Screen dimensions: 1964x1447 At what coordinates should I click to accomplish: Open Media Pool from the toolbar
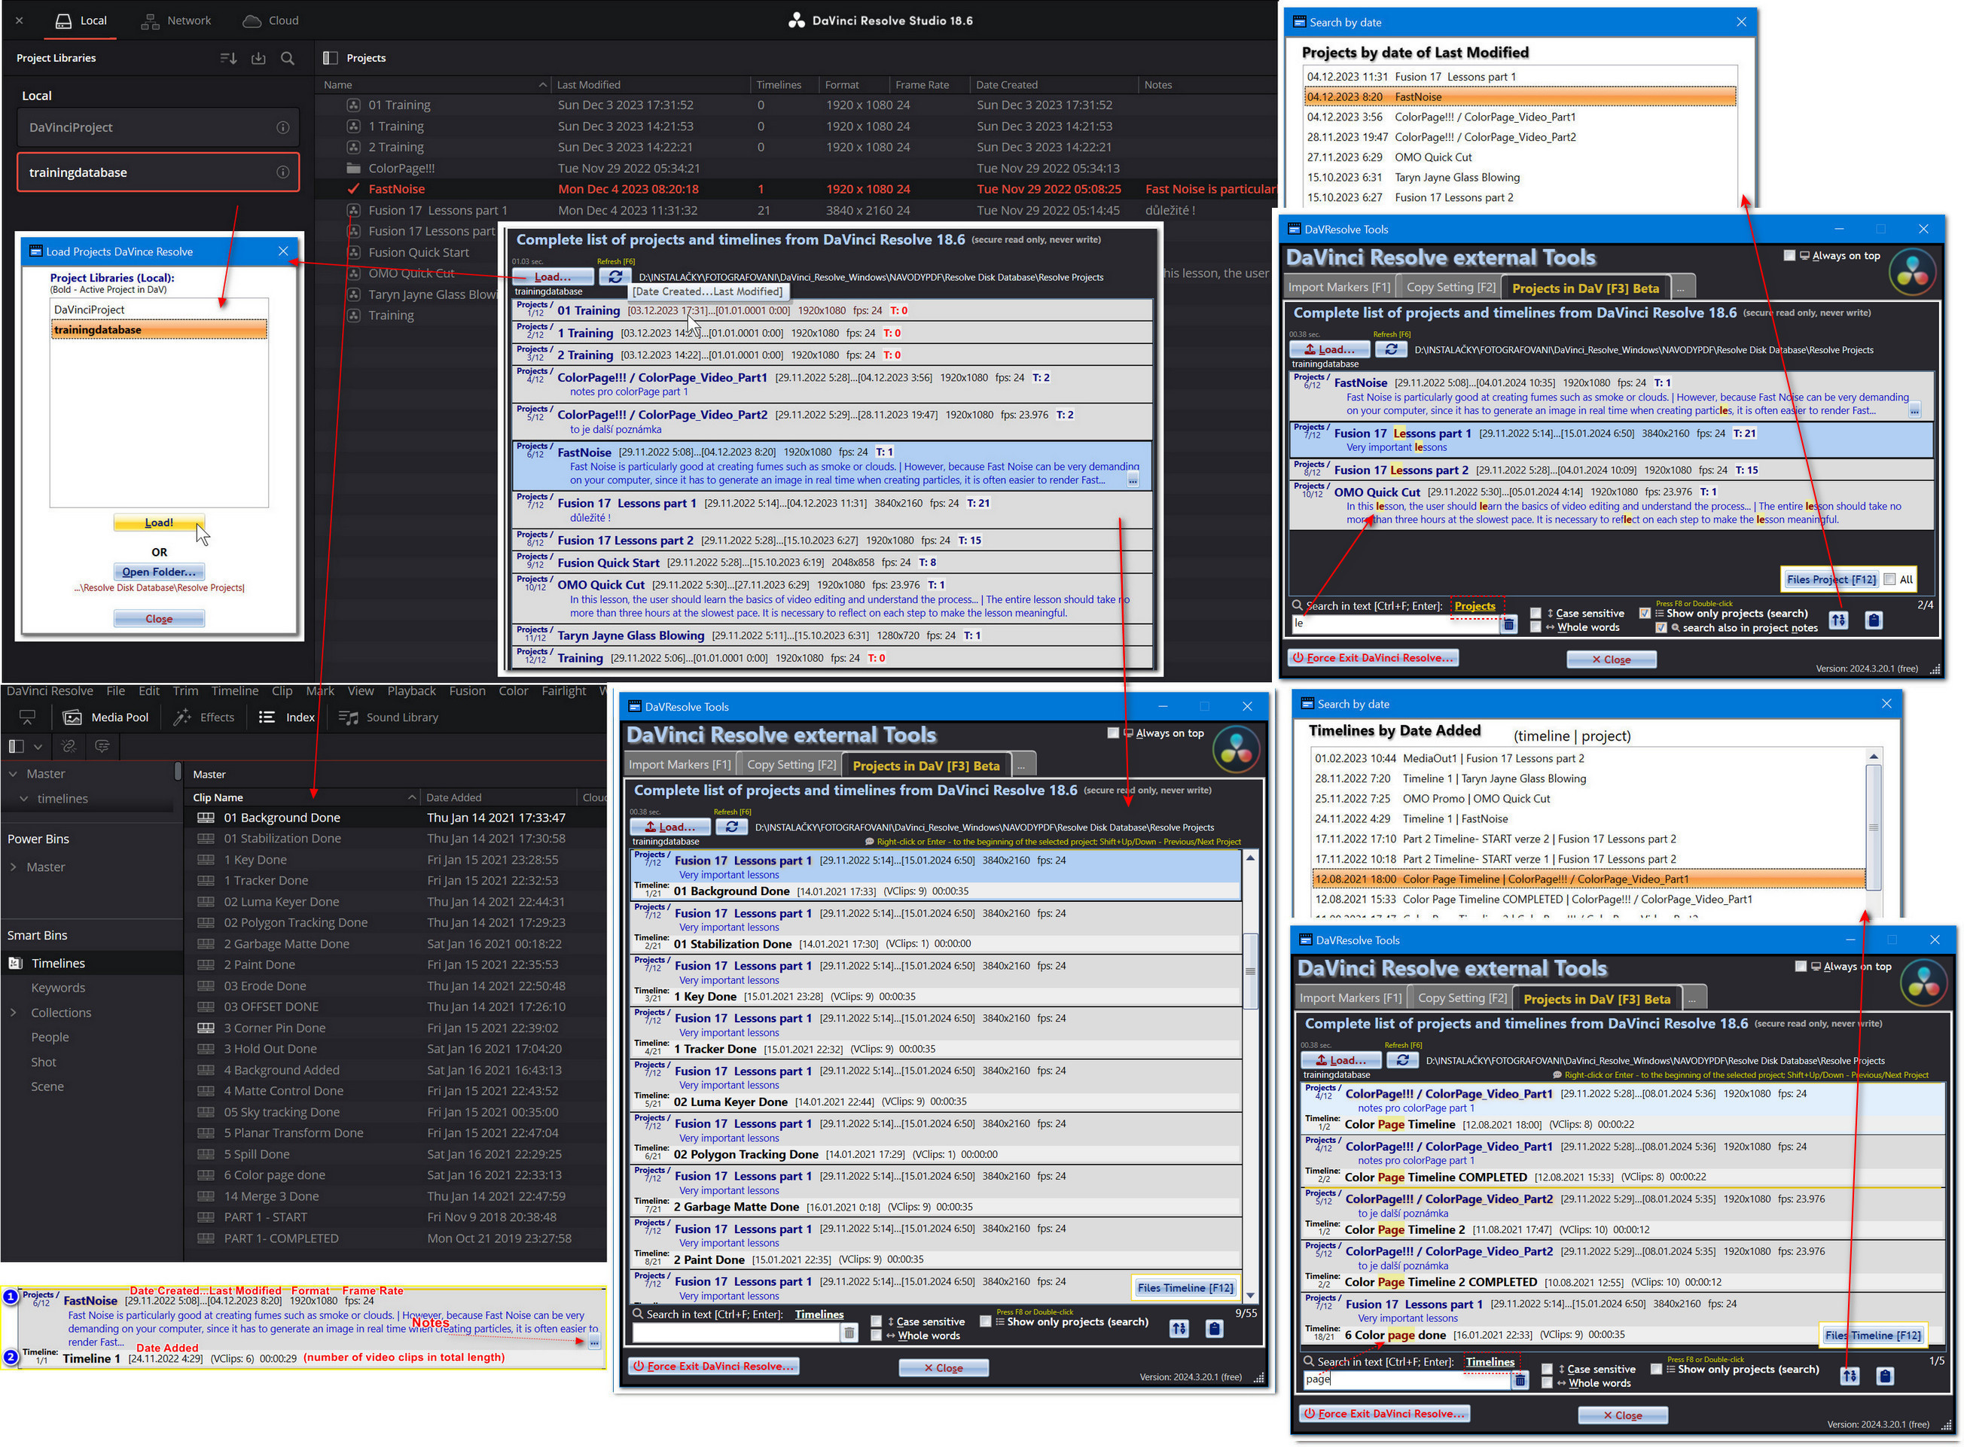106,717
